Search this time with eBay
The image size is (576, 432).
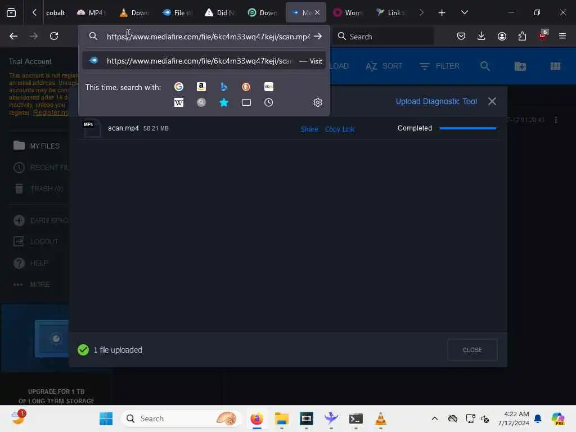tap(268, 87)
